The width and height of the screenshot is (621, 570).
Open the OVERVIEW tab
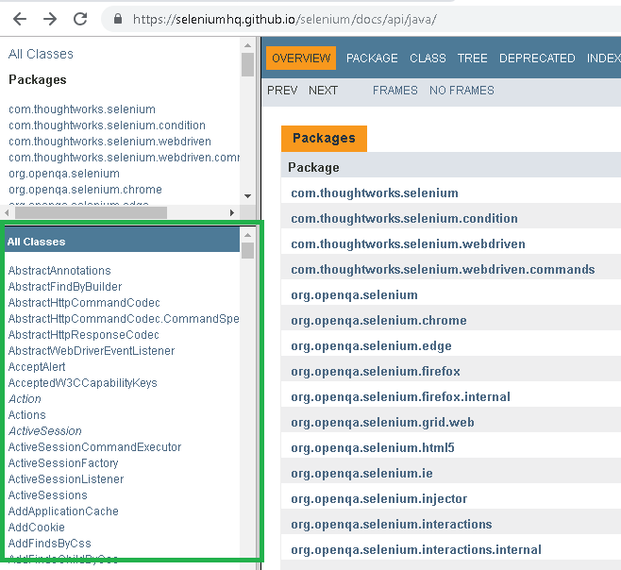(x=301, y=58)
